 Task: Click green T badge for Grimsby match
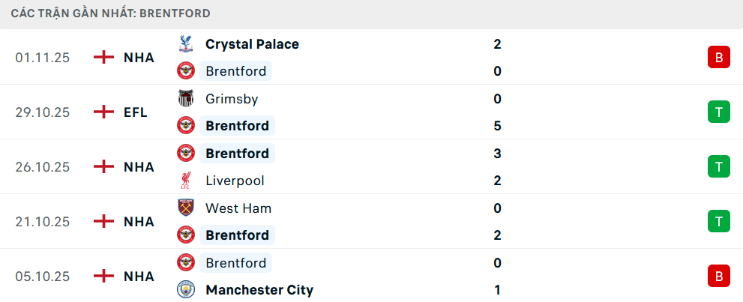point(718,112)
